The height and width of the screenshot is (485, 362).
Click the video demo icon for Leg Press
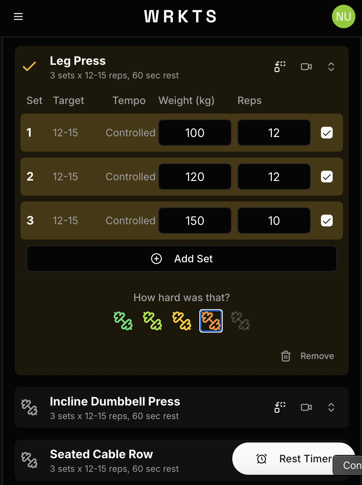306,67
